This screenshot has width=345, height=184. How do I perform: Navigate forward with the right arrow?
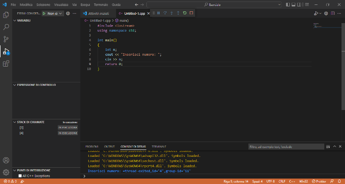point(142,4)
